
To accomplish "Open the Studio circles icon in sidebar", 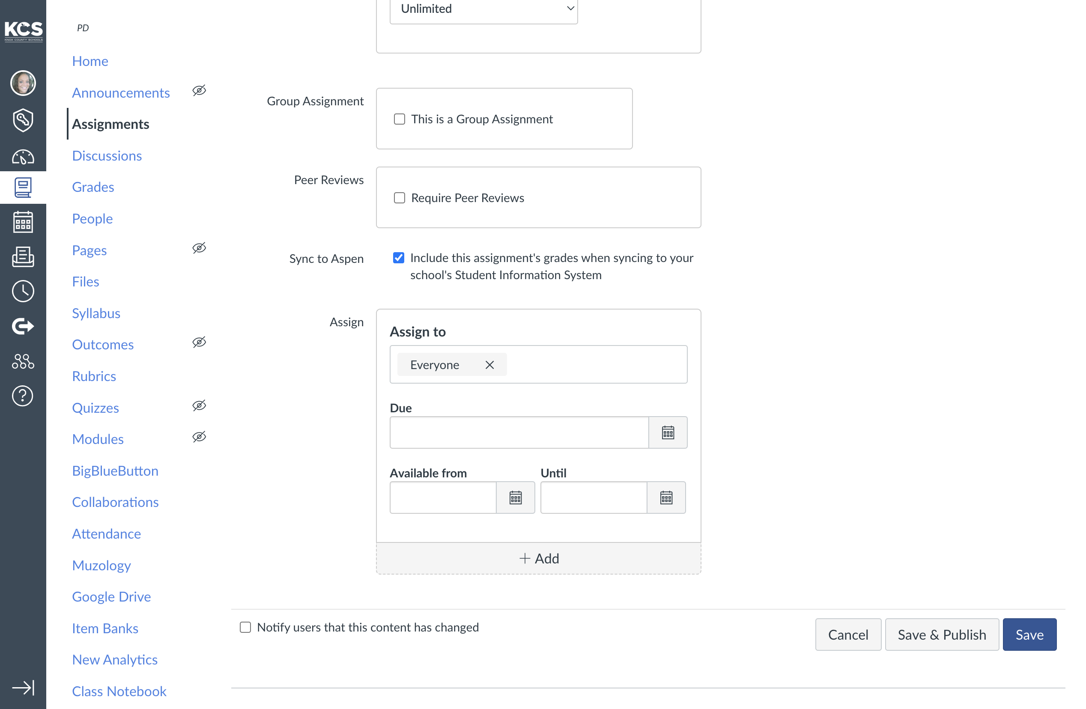I will [x=23, y=361].
